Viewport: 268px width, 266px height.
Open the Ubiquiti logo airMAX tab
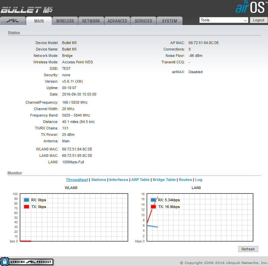[x=13, y=21]
